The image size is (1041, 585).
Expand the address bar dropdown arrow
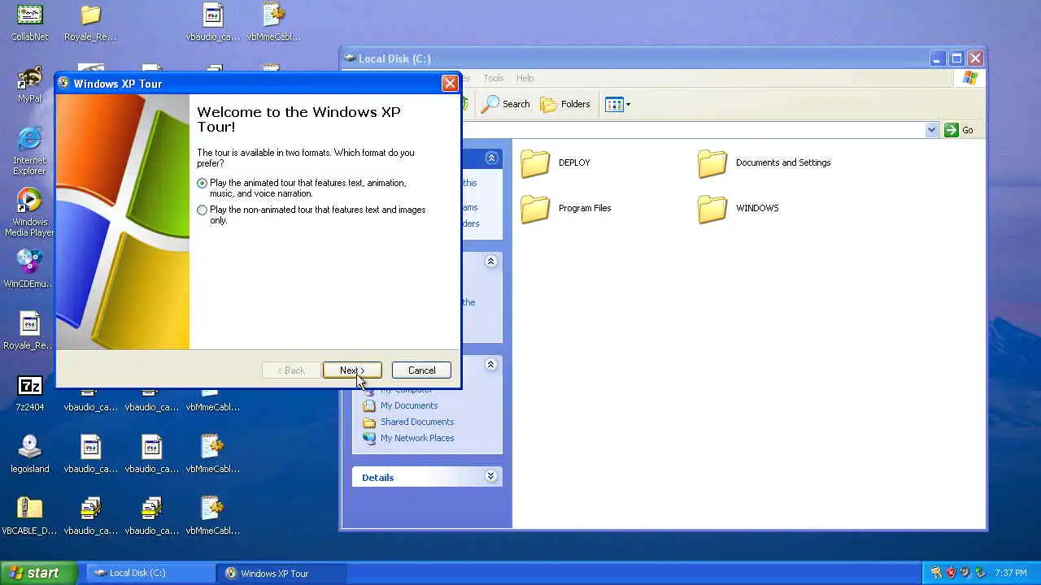[x=932, y=130]
